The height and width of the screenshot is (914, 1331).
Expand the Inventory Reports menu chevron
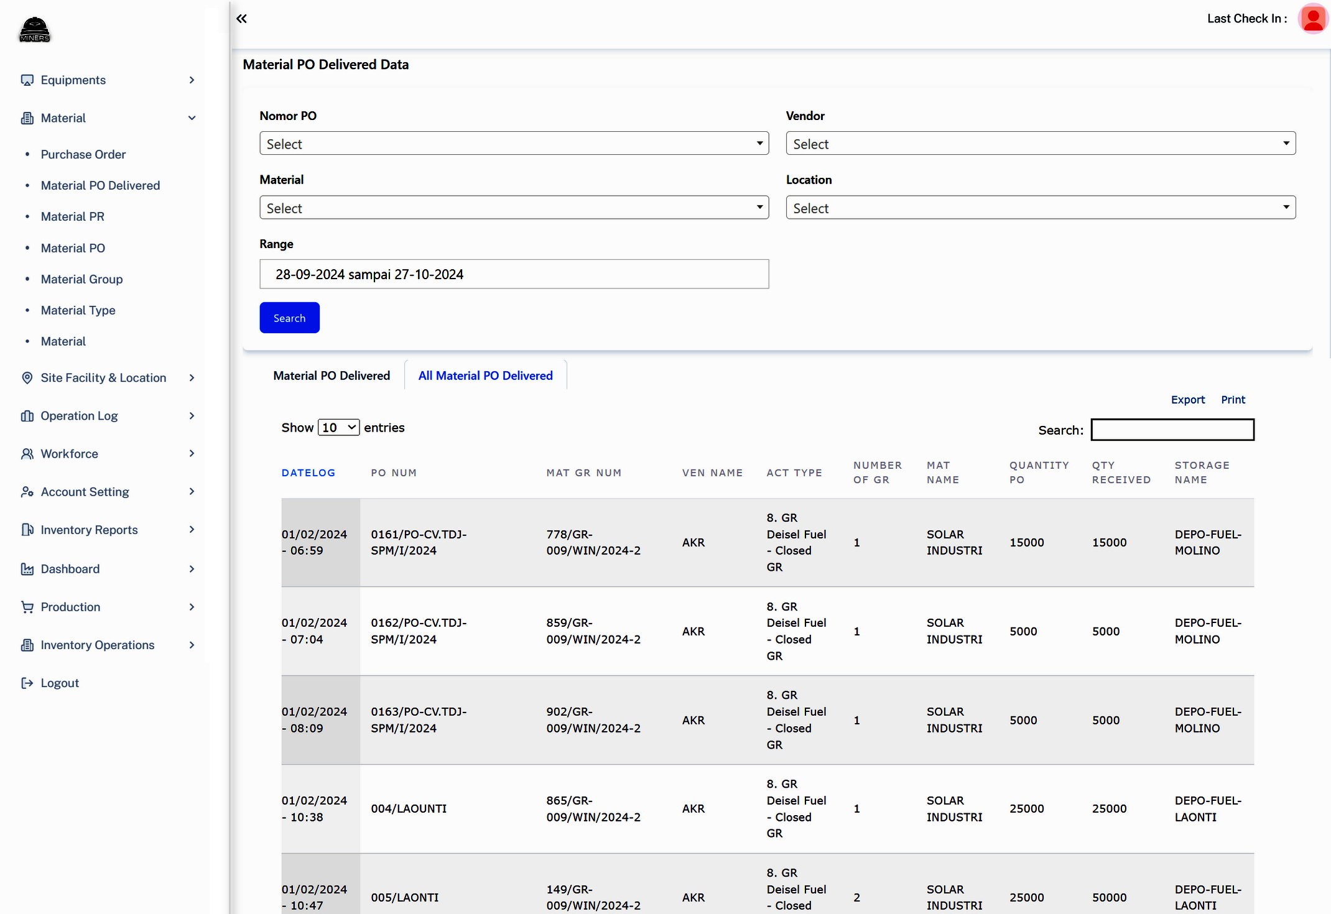pyautogui.click(x=192, y=530)
